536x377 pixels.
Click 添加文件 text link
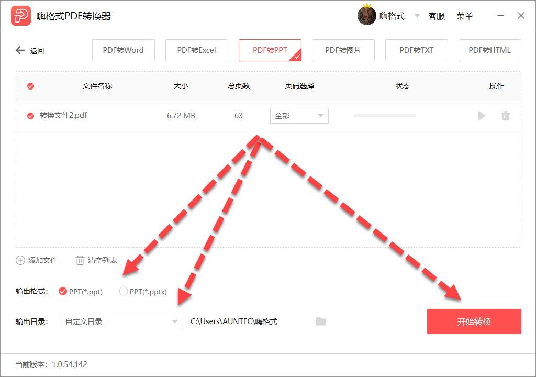pos(43,260)
